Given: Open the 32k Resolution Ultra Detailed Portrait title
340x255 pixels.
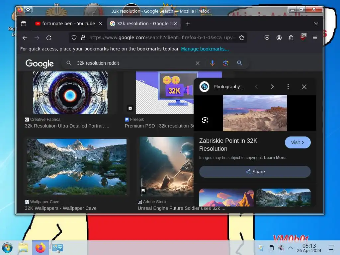Looking at the screenshot, I should [67, 126].
